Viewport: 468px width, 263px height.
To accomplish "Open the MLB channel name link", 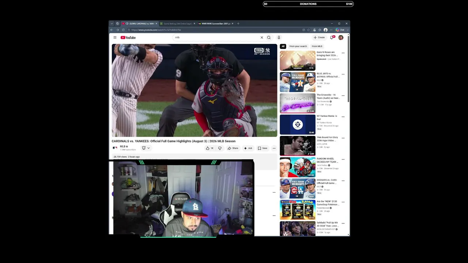I will (x=122, y=146).
